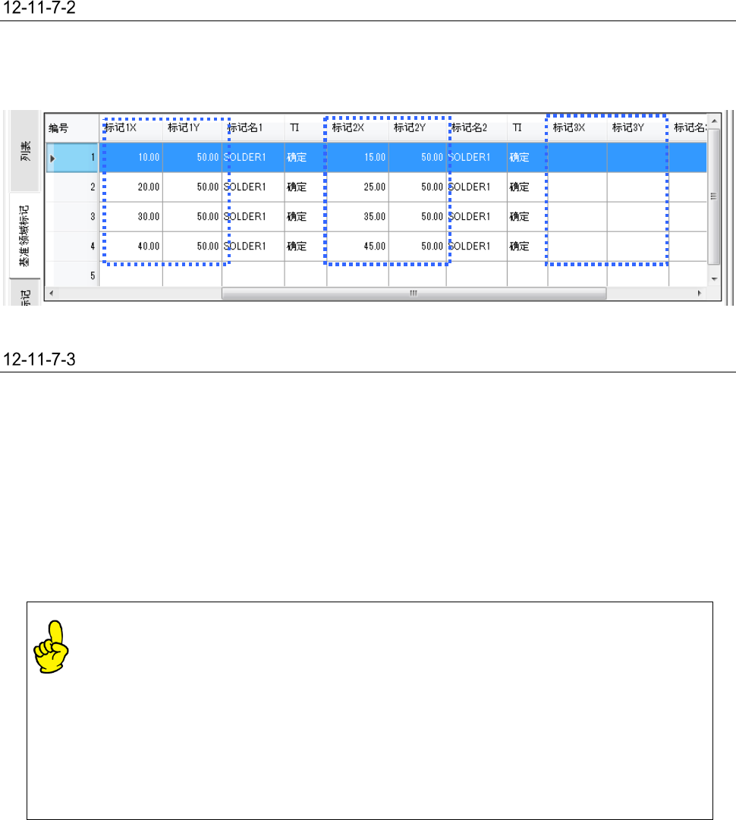This screenshot has width=736, height=820.
Task: Click the vertical scrollbar down arrow
Action: click(714, 279)
